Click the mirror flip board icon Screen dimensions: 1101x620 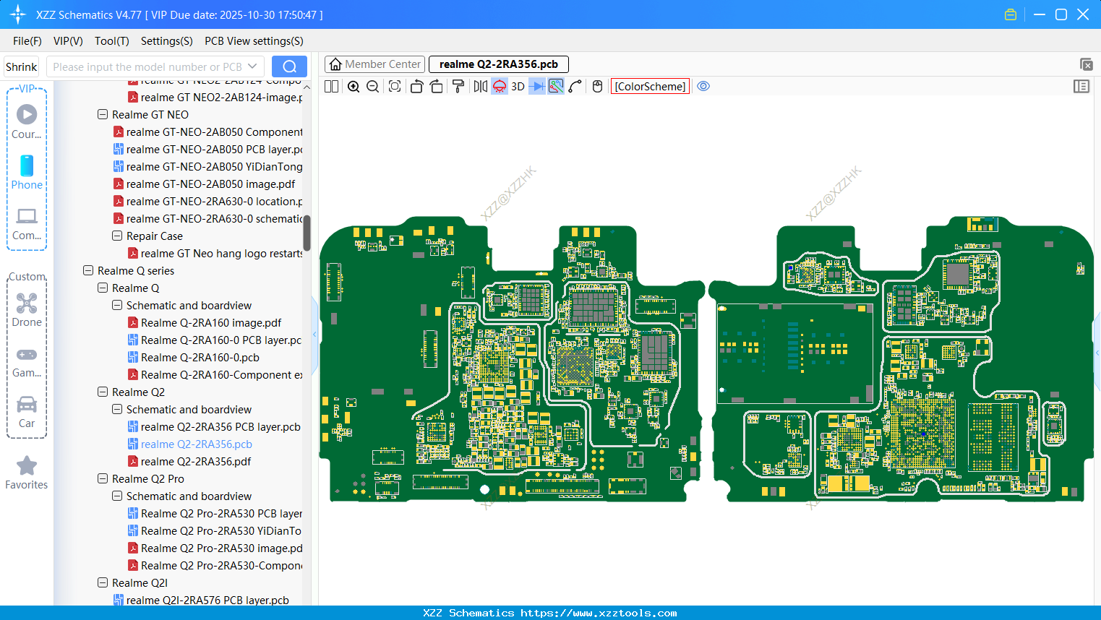point(480,87)
